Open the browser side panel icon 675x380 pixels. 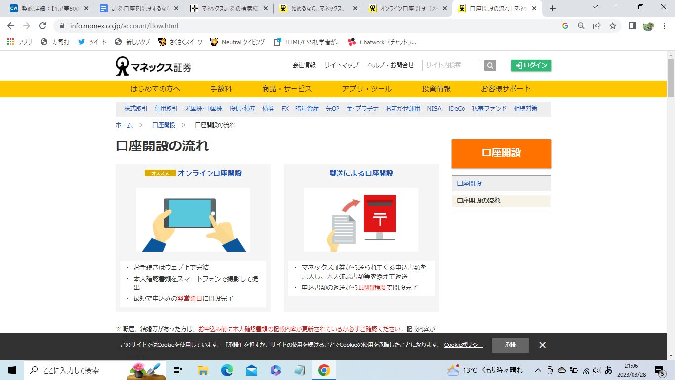click(632, 26)
